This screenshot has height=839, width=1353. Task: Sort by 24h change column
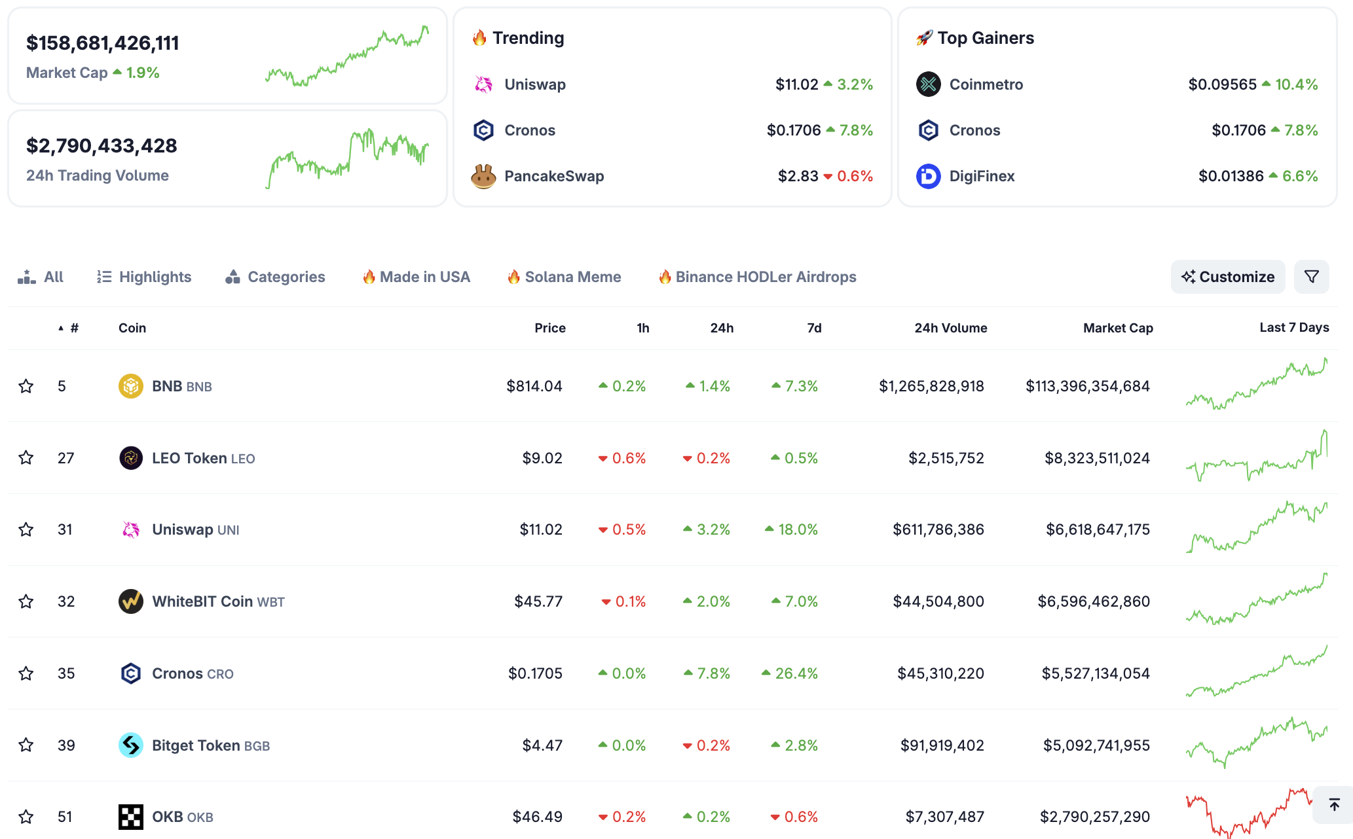pos(722,328)
